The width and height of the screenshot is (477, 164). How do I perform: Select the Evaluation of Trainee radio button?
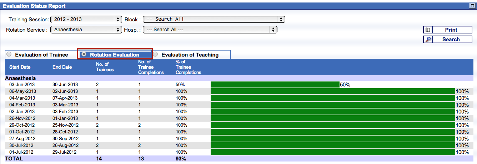[x=9, y=54]
